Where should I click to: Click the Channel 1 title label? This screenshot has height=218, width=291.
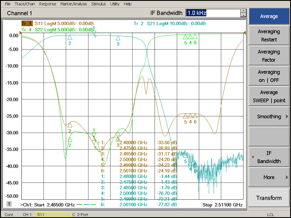(20, 13)
